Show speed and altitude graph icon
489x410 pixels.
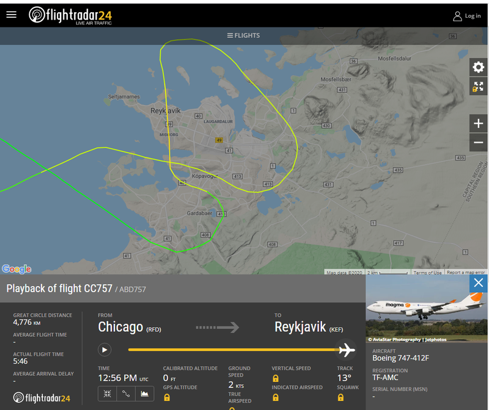coord(144,394)
